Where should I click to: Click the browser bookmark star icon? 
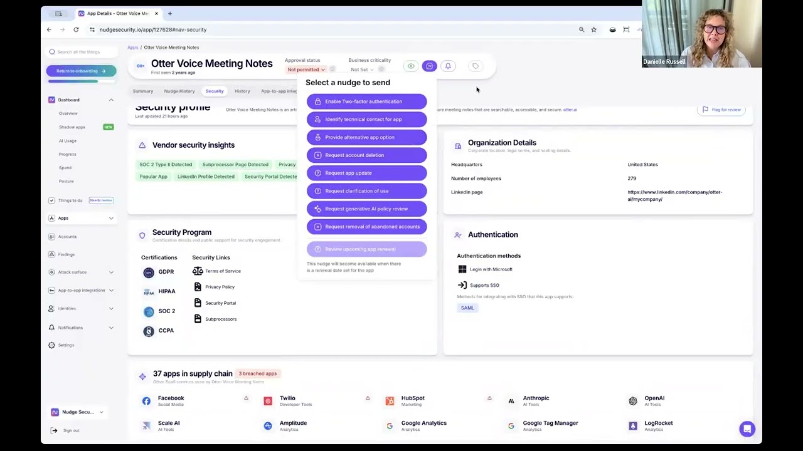pos(593,29)
